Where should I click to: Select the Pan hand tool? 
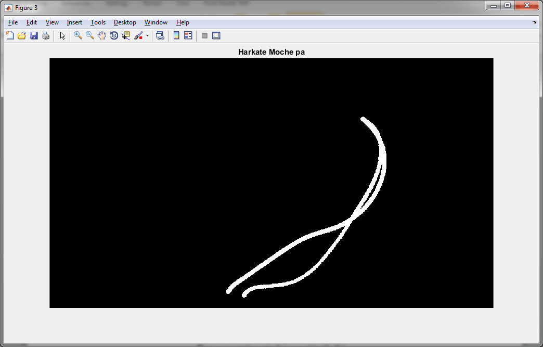[102, 35]
